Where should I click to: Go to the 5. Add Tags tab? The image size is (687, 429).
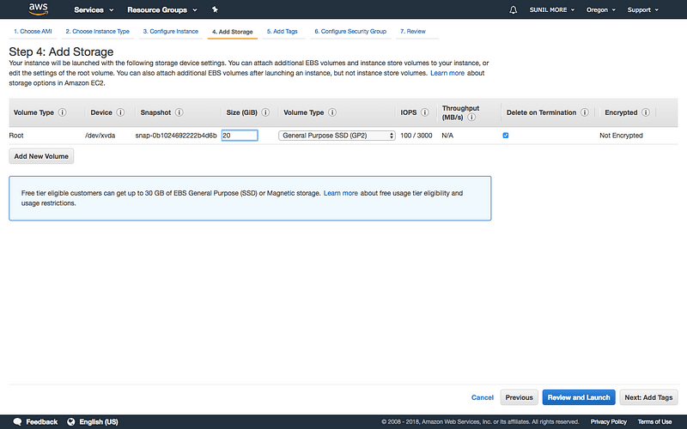(x=283, y=32)
